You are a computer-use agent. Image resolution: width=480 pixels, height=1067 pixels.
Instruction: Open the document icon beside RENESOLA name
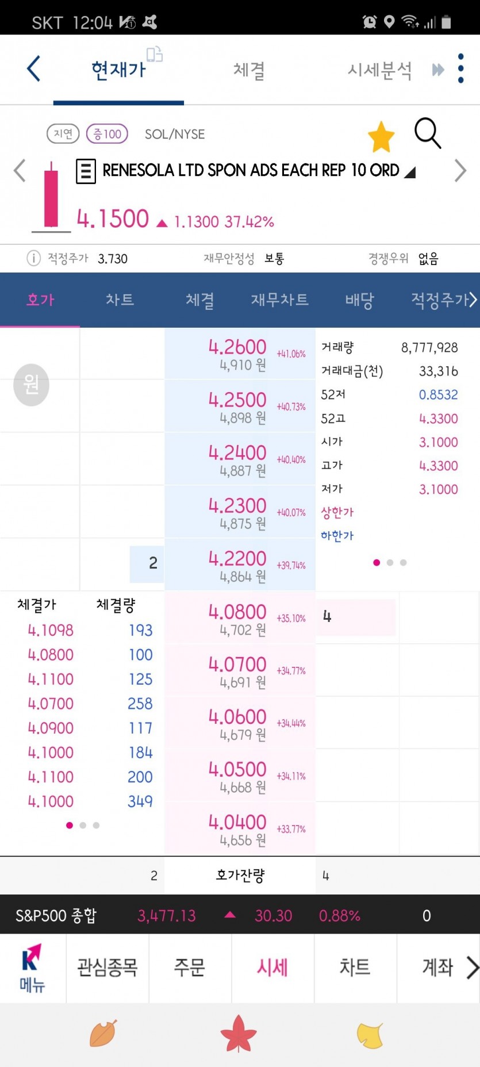86,171
